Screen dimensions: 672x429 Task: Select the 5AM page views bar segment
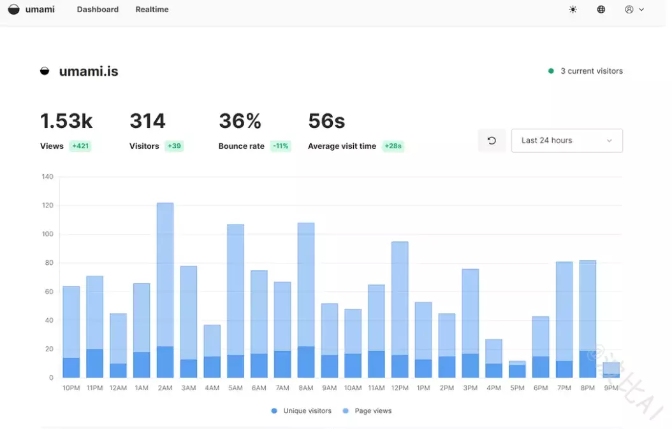pos(235,290)
